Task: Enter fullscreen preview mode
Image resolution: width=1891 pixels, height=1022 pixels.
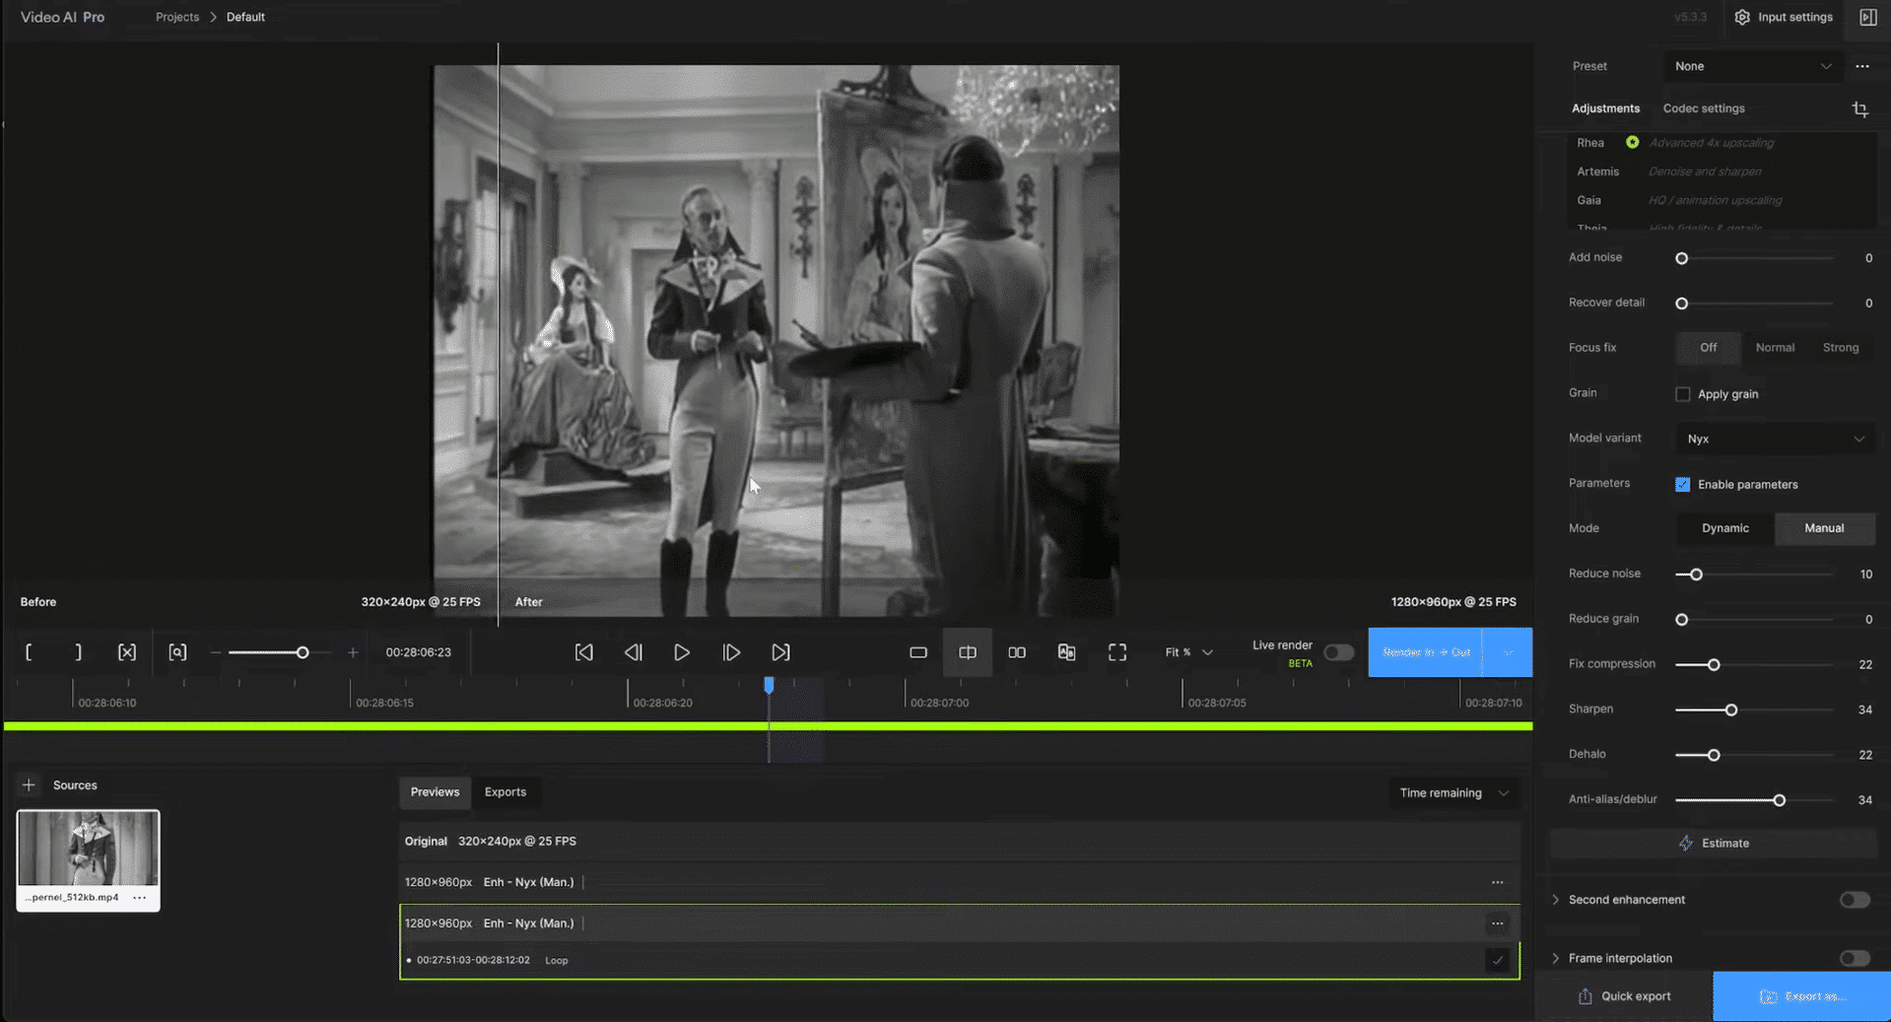Action: coord(1116,652)
